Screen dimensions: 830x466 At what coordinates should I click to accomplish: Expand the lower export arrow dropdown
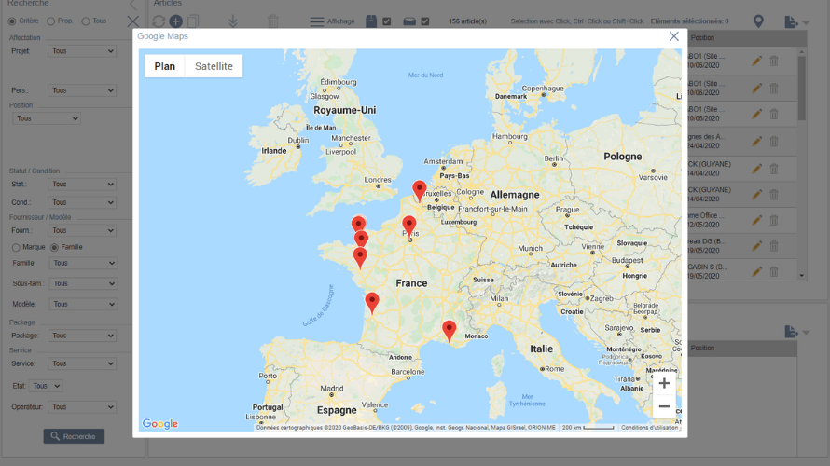tap(806, 333)
